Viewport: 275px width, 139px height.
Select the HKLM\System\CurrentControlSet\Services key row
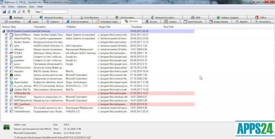coord(98,31)
